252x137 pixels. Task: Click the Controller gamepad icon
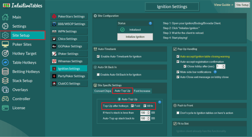[5, 99]
